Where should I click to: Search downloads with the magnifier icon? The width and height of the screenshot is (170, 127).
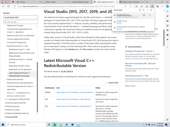[144, 10]
